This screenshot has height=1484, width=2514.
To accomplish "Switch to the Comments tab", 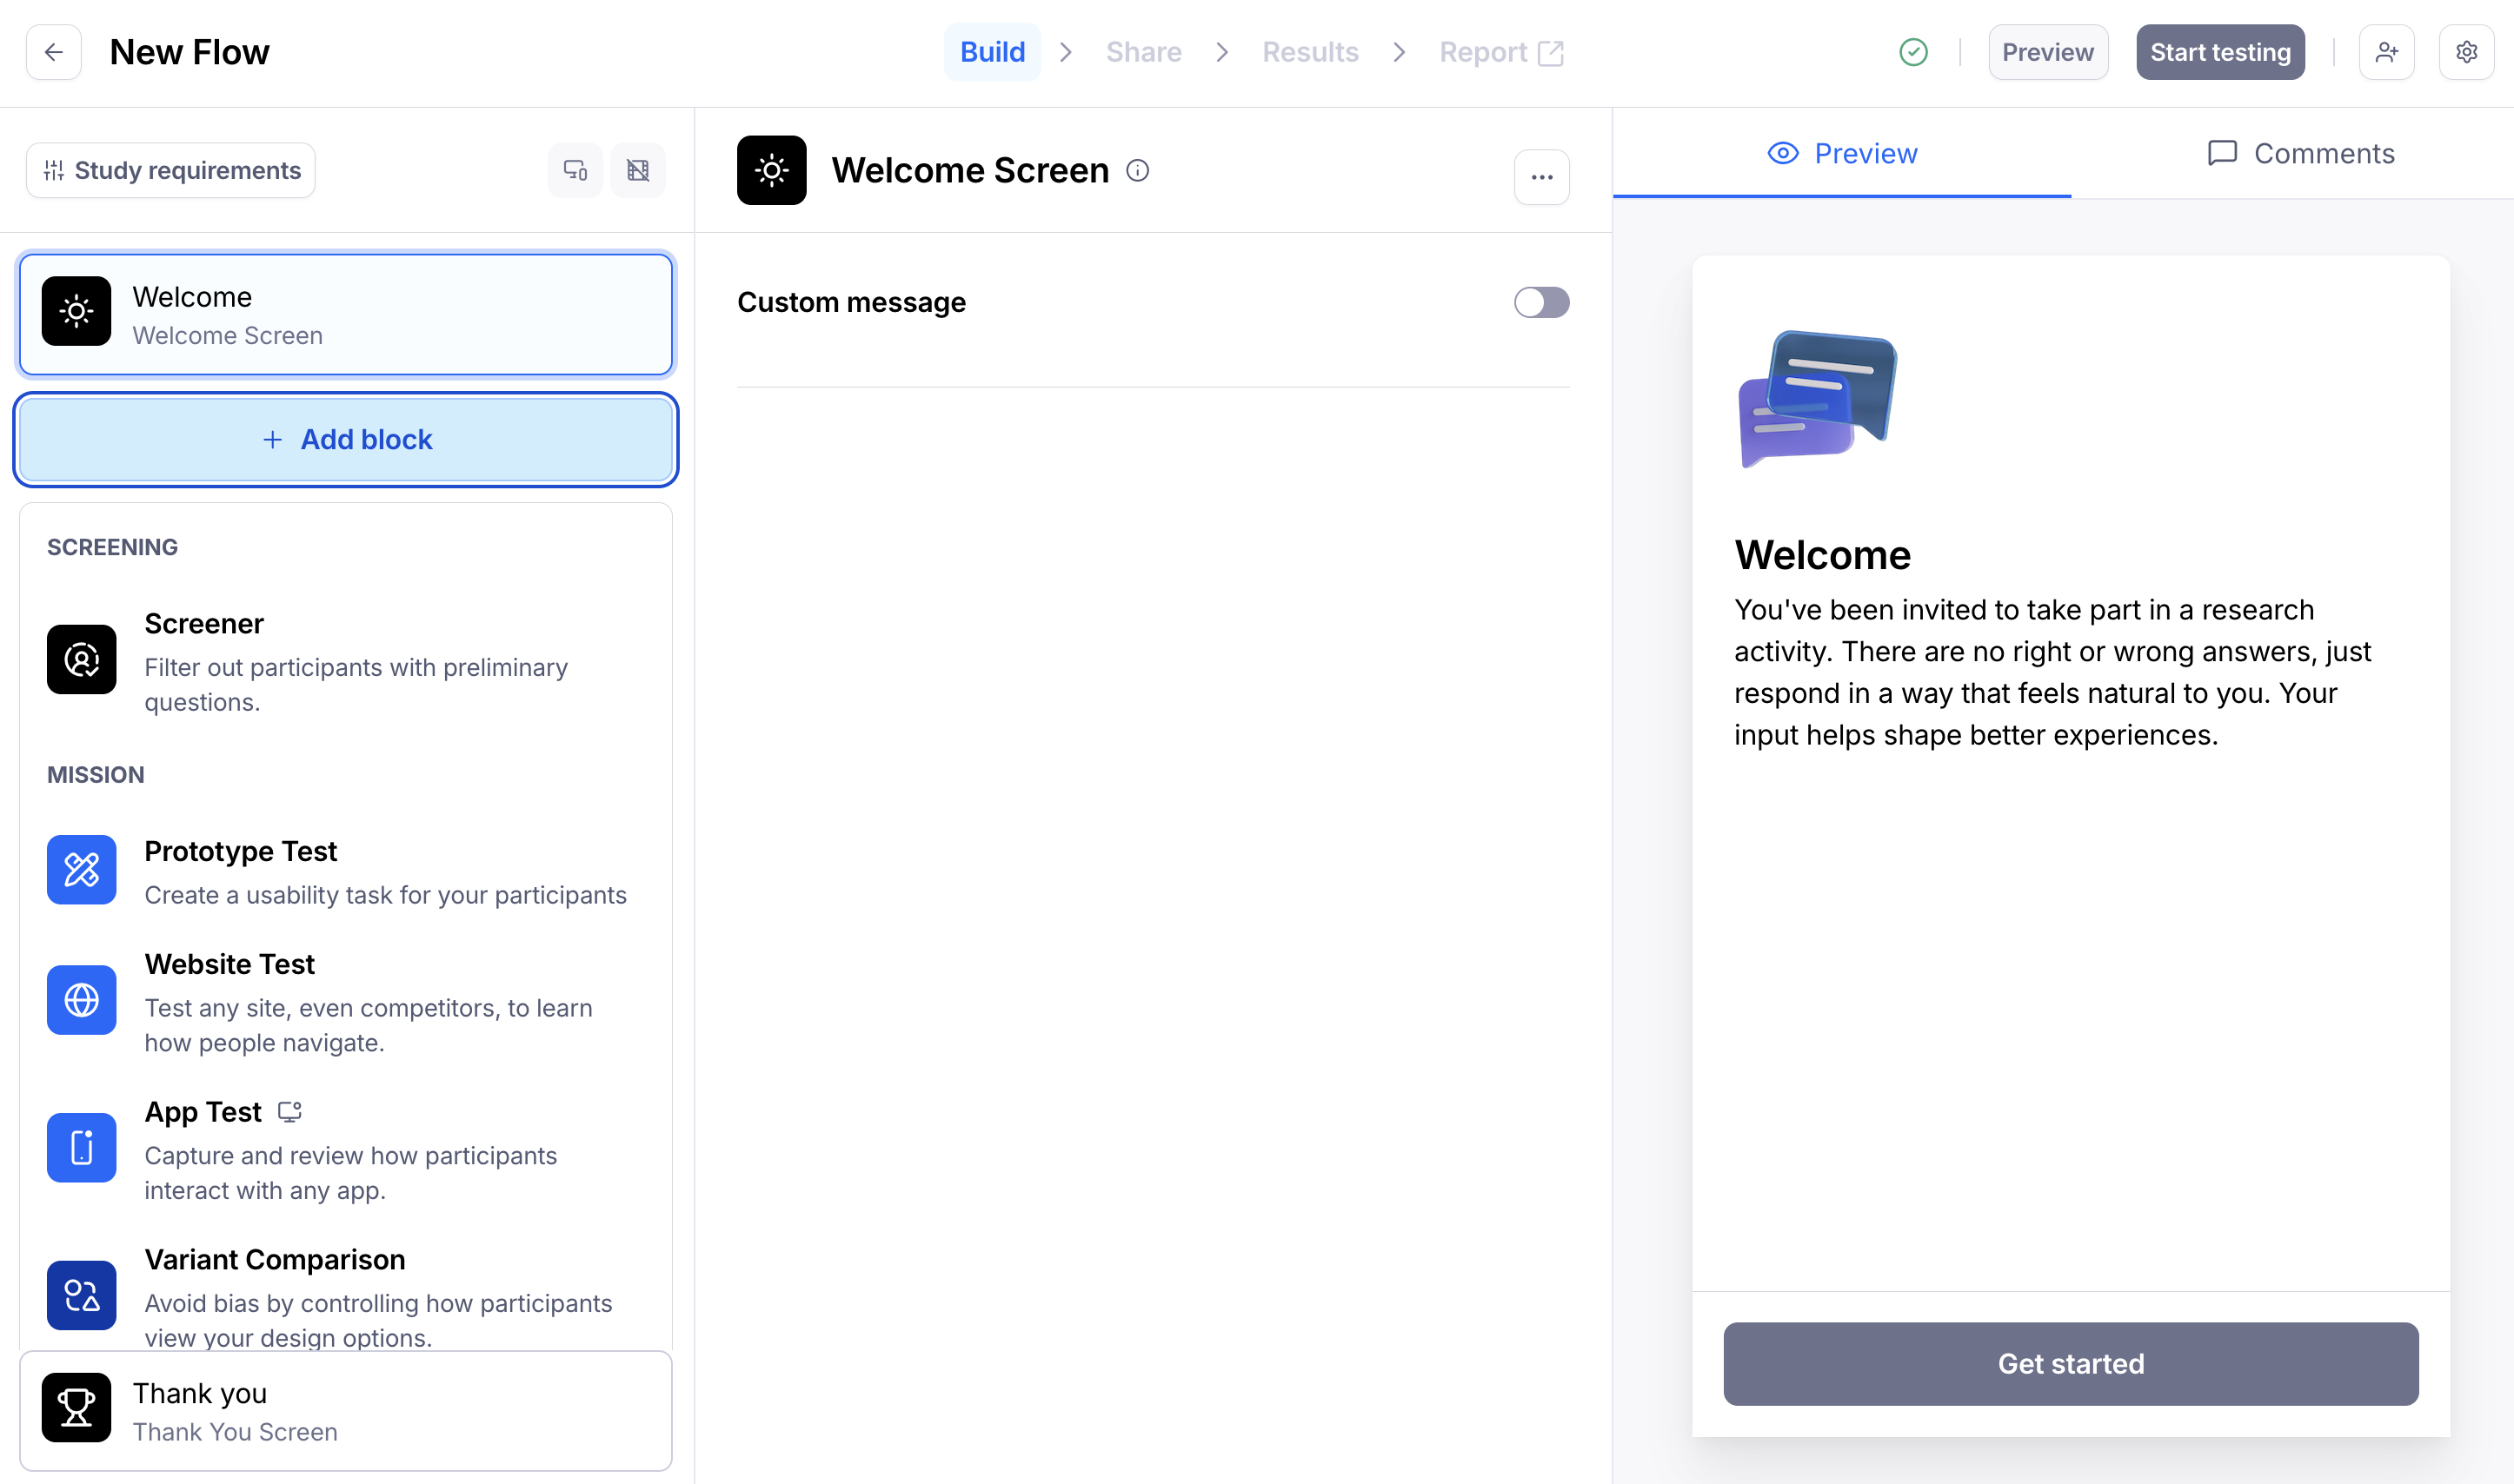I will (x=2300, y=154).
